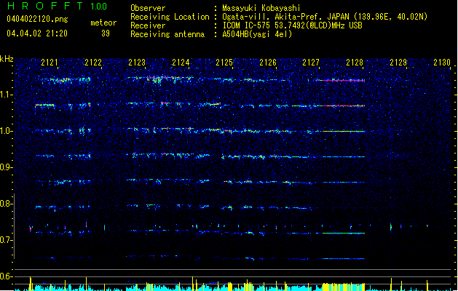
Task: Click the A504HB(yagi 4el) antenna text
Action: coord(257,34)
